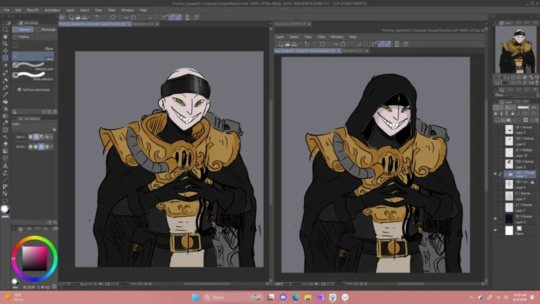Image resolution: width=540 pixels, height=304 pixels.
Task: Click the Open file icon in main toolbar
Action: point(78,17)
